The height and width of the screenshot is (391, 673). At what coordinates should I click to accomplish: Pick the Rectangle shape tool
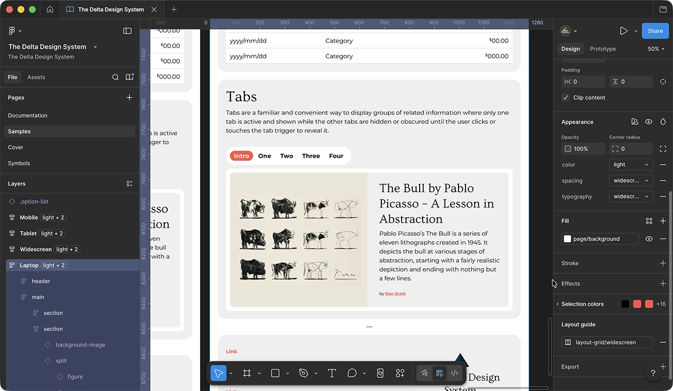[275, 373]
